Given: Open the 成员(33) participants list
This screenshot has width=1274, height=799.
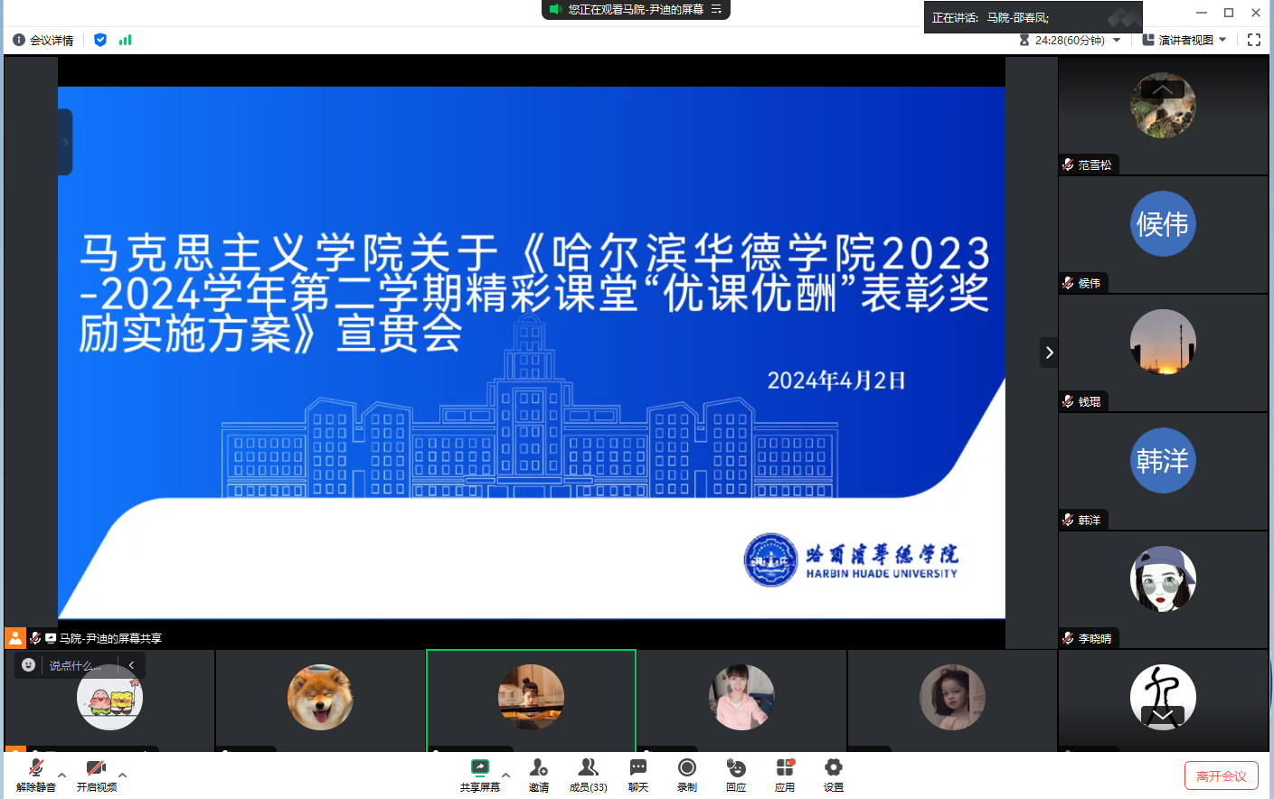Looking at the screenshot, I should 588,774.
